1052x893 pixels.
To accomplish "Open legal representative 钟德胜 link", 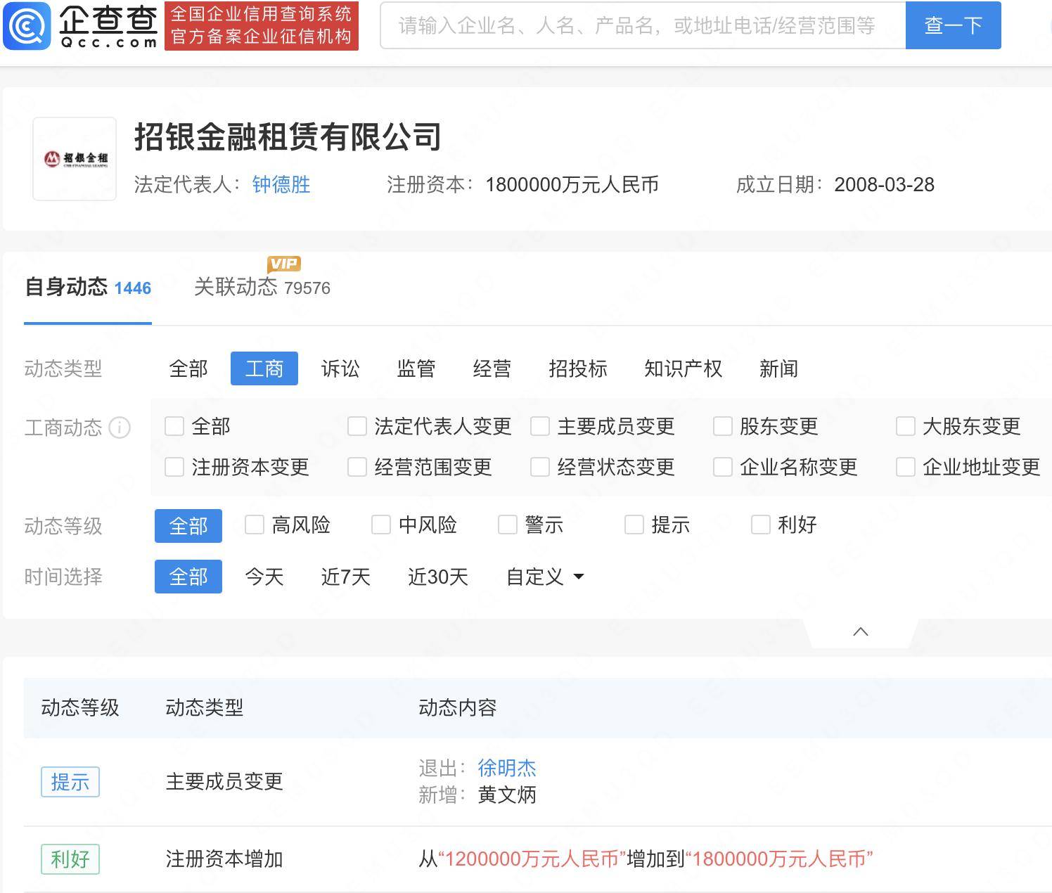I will pyautogui.click(x=281, y=184).
